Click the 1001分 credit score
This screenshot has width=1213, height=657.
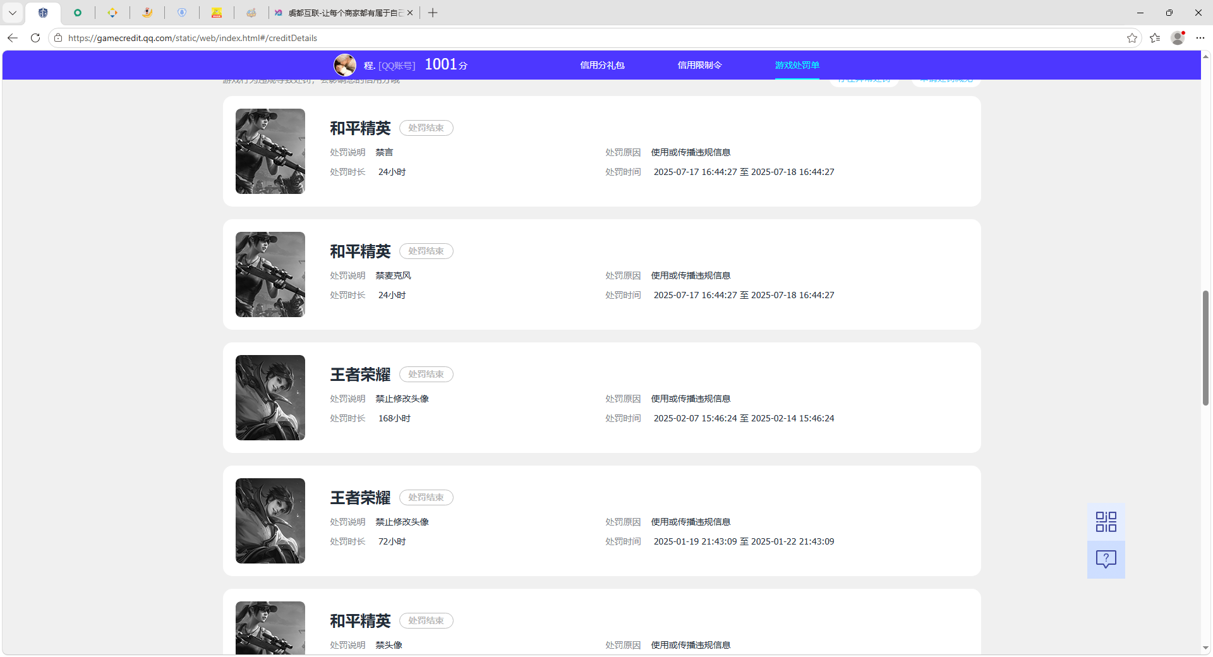click(446, 64)
